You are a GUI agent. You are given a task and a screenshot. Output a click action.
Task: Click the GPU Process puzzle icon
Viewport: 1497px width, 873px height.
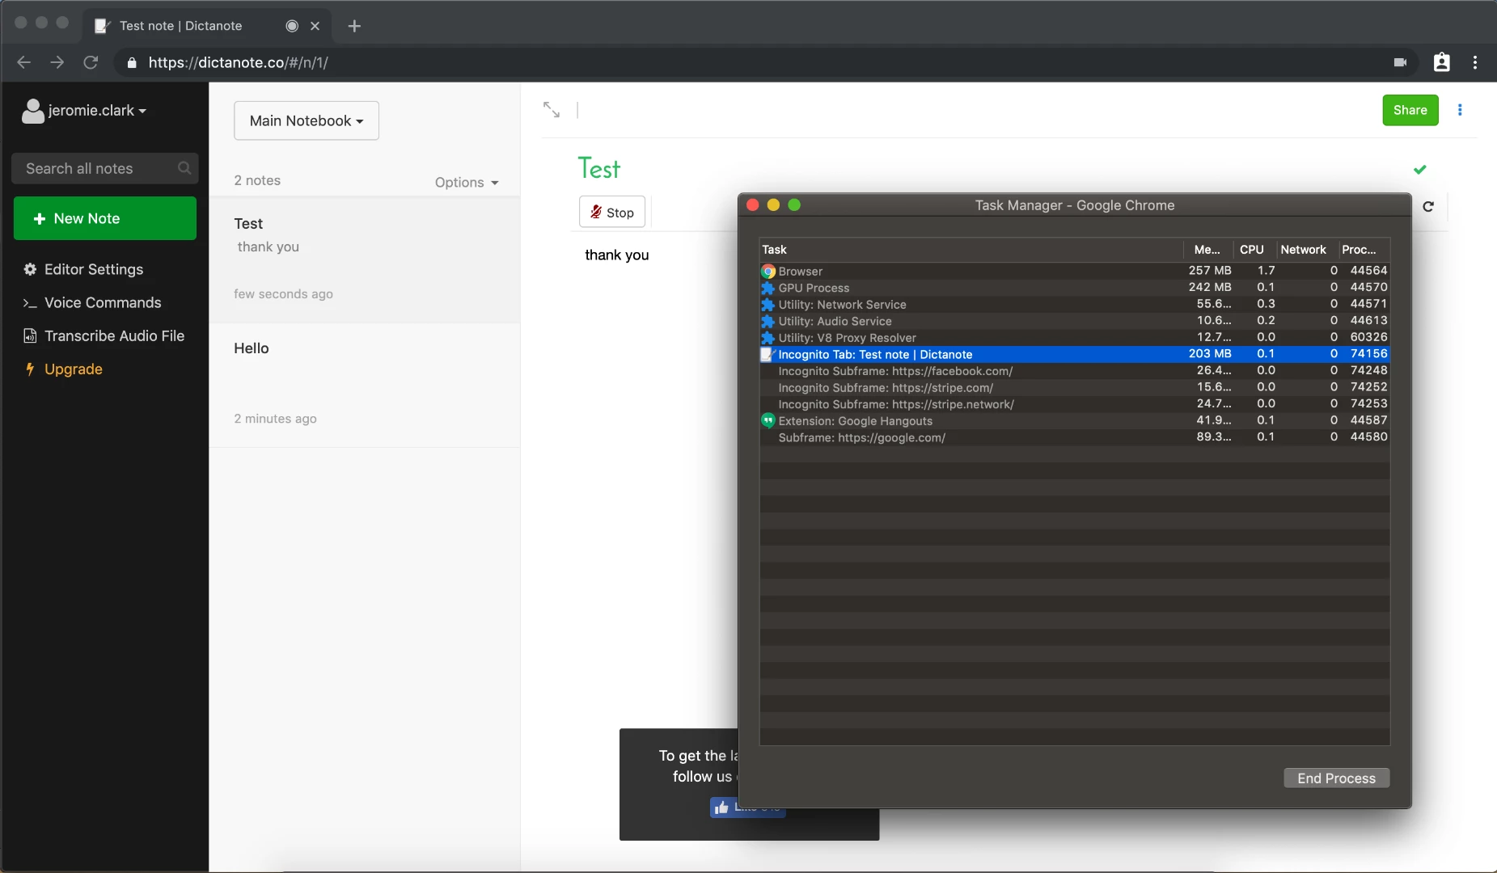pyautogui.click(x=768, y=288)
